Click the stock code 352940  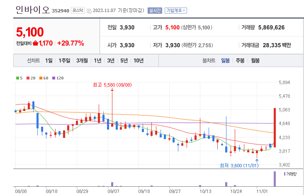(61, 11)
